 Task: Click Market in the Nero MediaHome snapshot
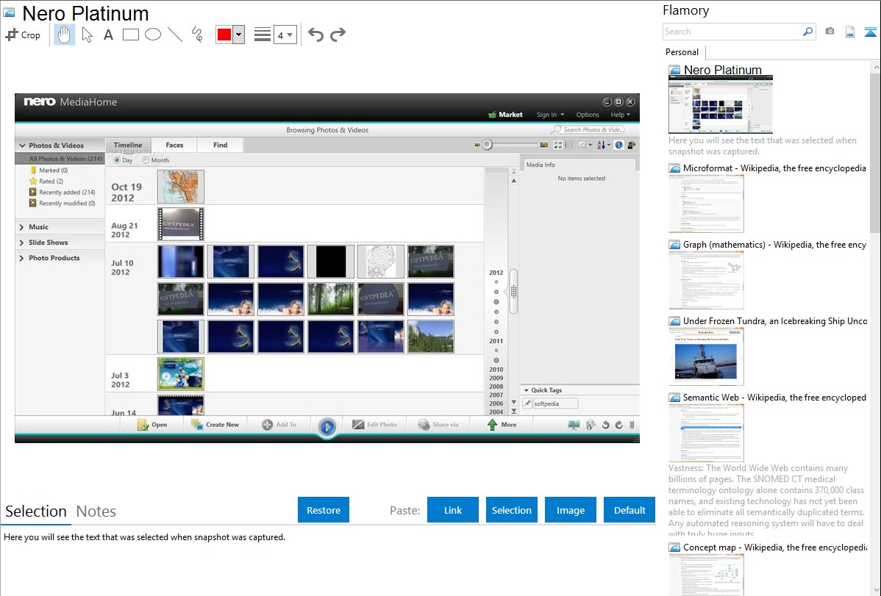click(506, 115)
